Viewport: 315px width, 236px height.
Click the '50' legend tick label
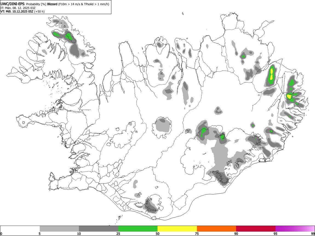[x=157, y=234]
